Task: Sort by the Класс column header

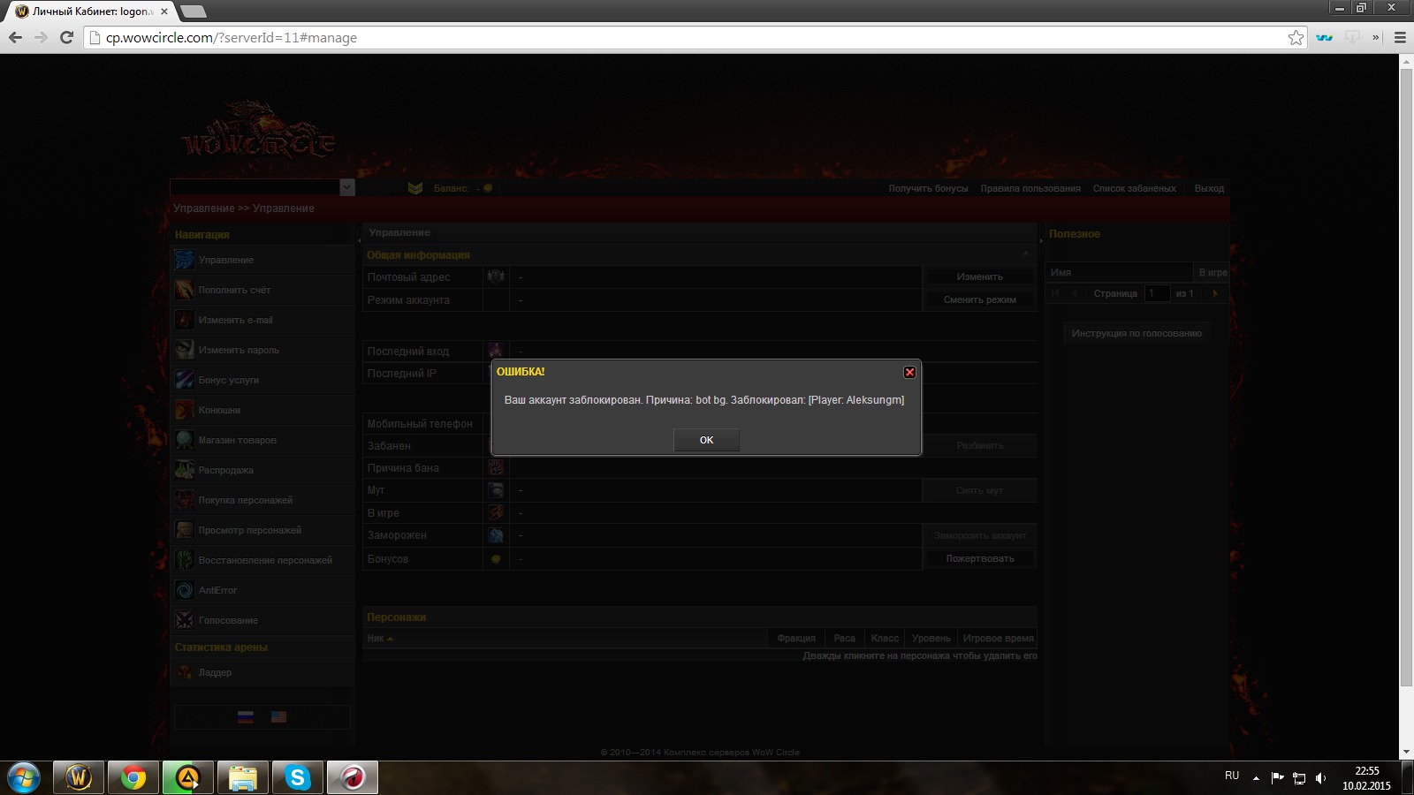Action: (885, 638)
